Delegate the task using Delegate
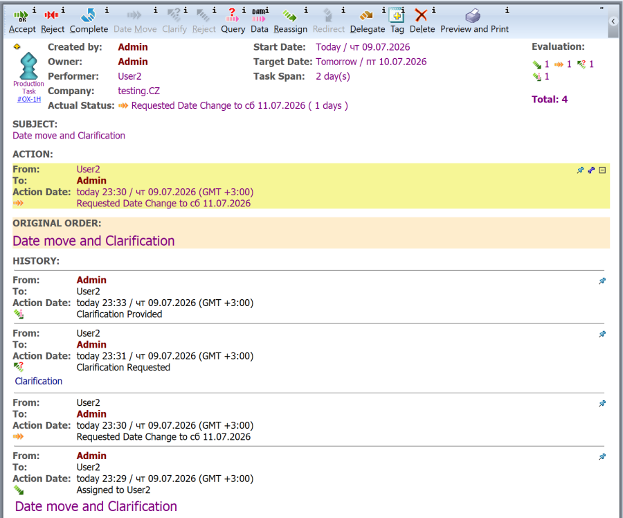The image size is (623, 518). click(x=367, y=22)
